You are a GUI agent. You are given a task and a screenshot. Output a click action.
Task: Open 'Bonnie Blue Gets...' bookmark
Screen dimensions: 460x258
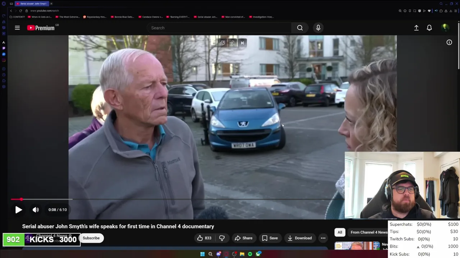(123, 17)
